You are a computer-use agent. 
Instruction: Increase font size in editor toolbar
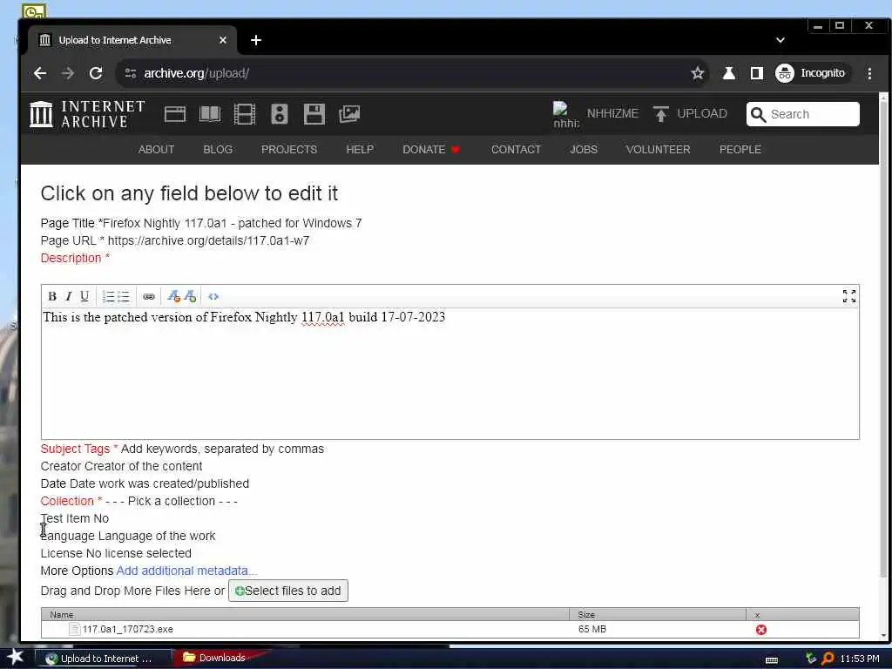(190, 296)
